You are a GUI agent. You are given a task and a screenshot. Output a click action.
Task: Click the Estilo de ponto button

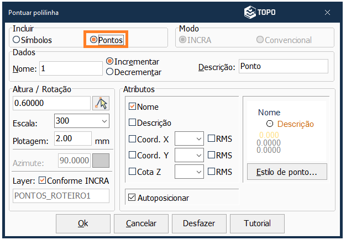[x=287, y=172]
